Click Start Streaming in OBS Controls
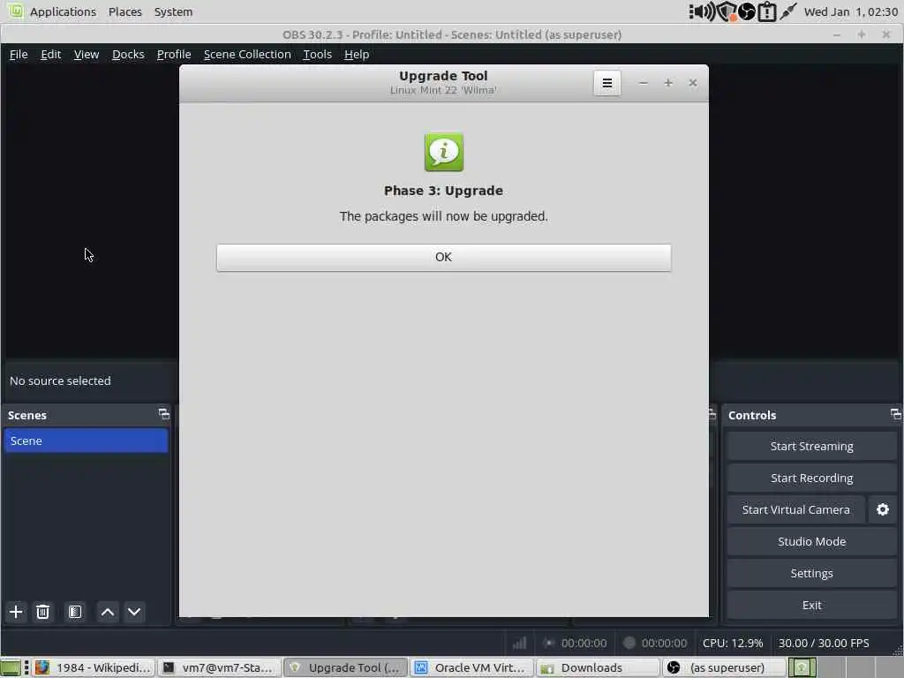This screenshot has width=904, height=678. [812, 446]
